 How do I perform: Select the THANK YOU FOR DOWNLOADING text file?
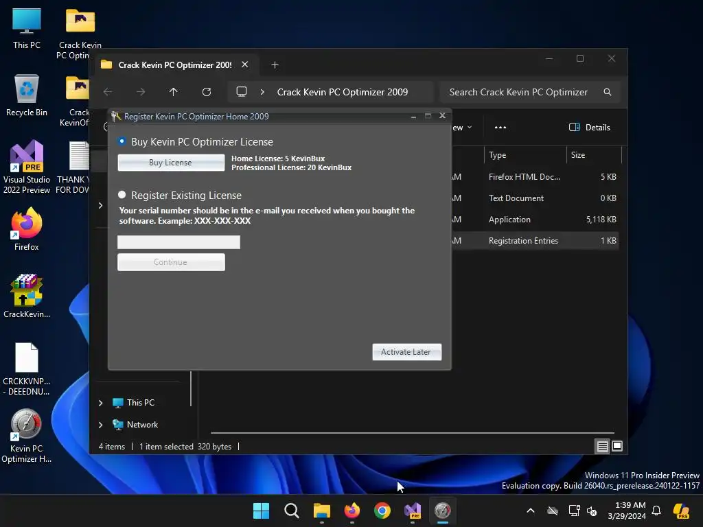(x=74, y=167)
